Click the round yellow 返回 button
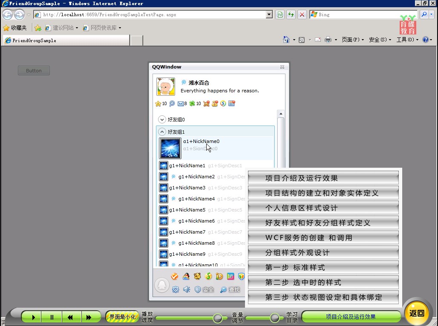 417,313
